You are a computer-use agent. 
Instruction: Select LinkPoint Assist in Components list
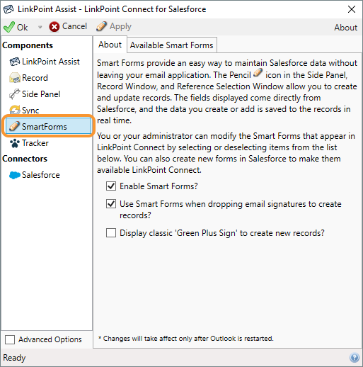pyautogui.click(x=51, y=62)
